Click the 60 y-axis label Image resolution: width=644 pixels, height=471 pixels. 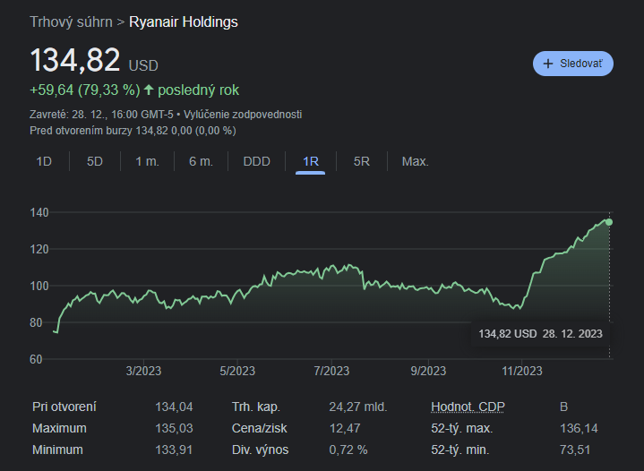[36, 359]
